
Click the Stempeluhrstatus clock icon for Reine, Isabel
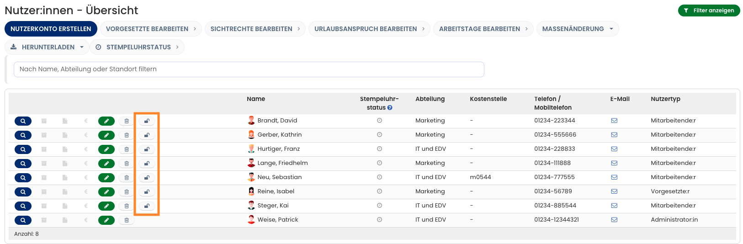pos(379,191)
